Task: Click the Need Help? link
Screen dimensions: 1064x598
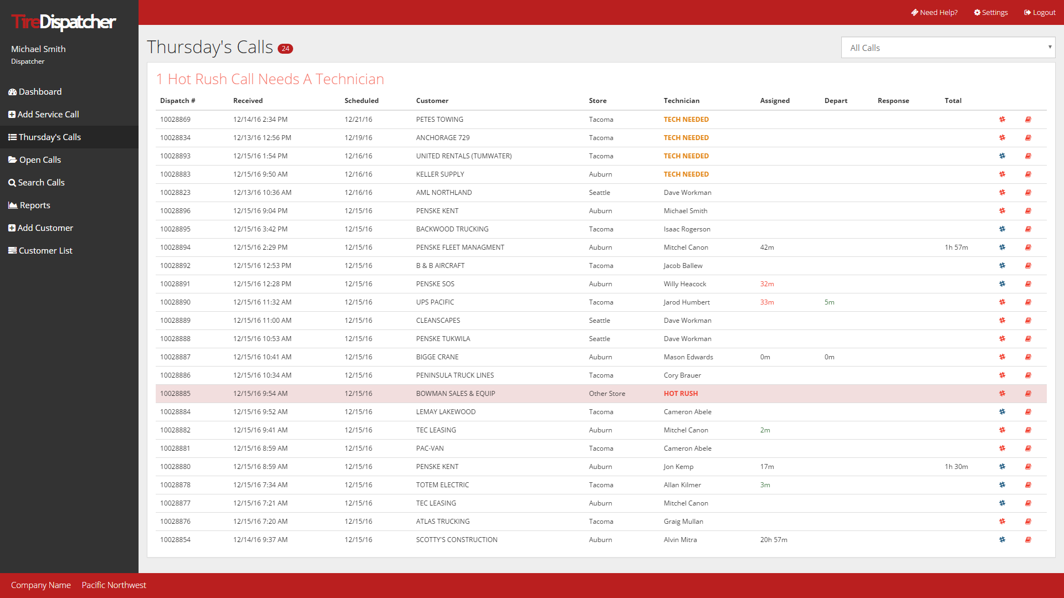Action: pyautogui.click(x=934, y=13)
